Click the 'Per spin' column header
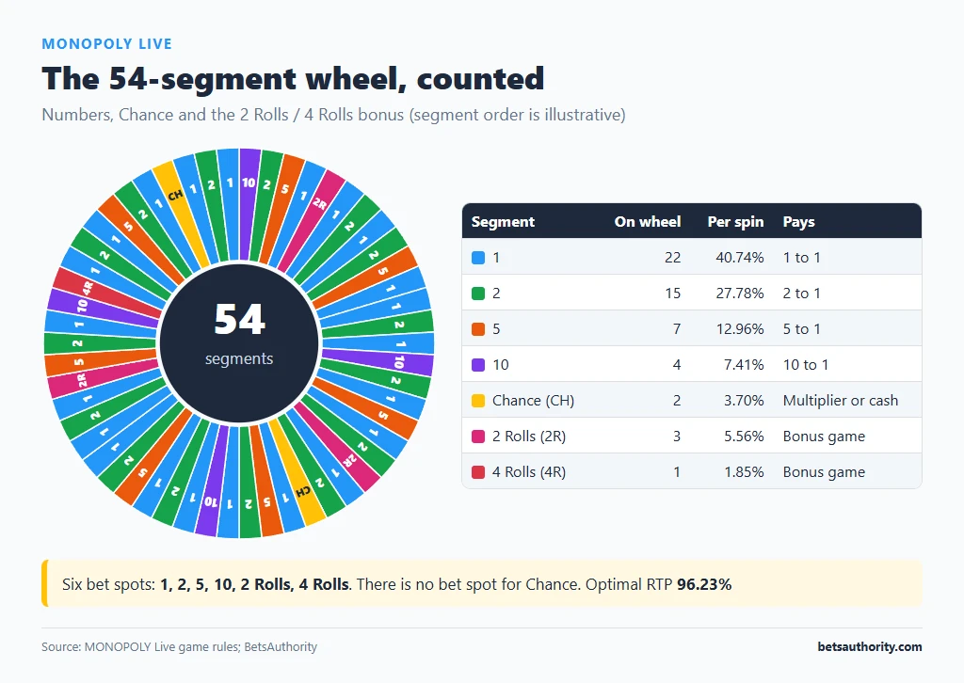This screenshot has height=683, width=964. coord(735,222)
